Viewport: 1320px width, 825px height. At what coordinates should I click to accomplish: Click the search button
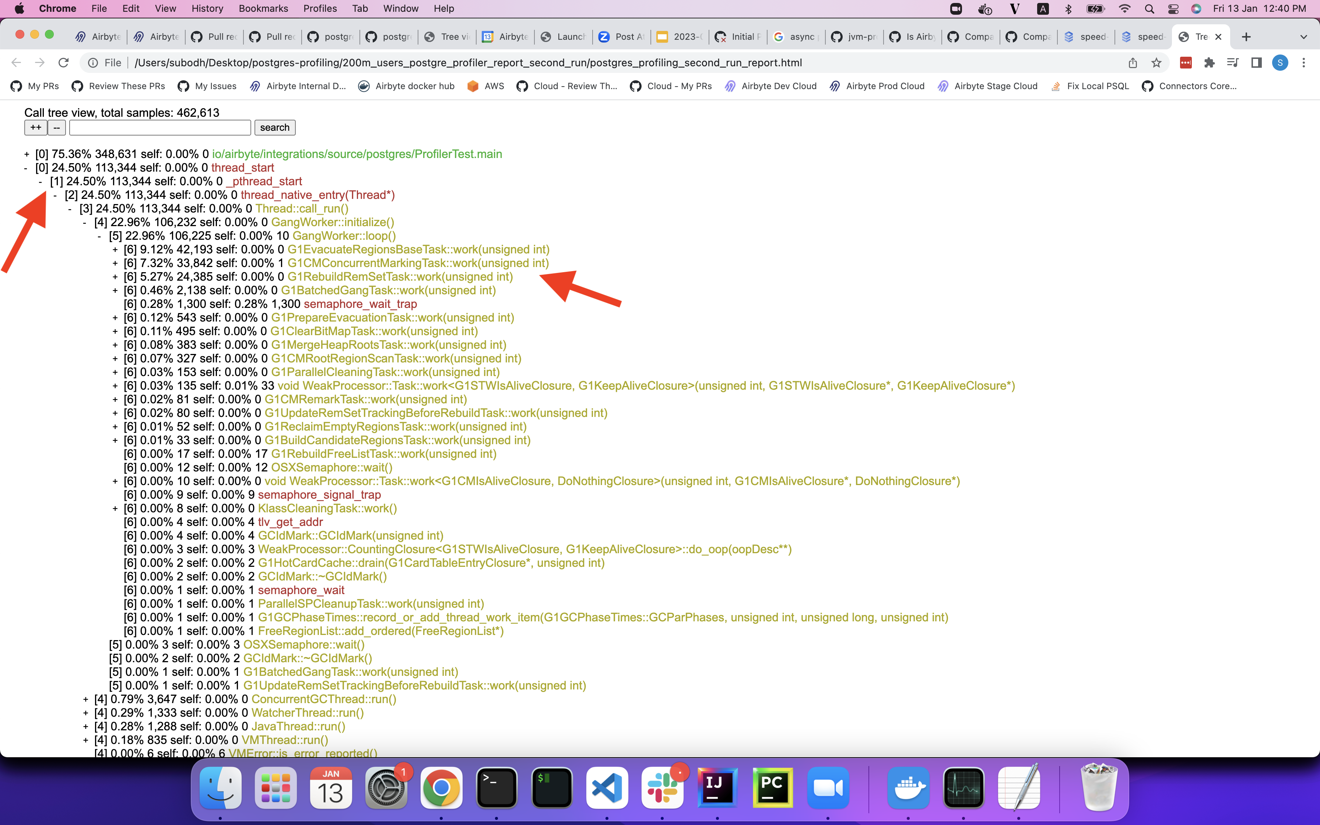click(275, 127)
